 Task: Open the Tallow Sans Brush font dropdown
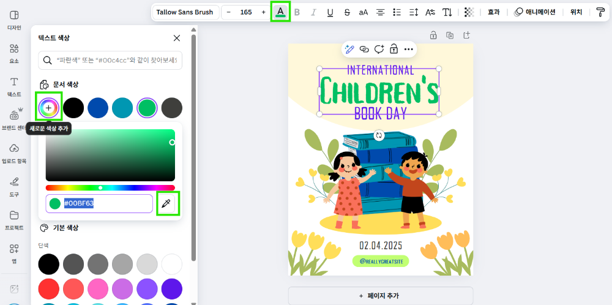click(x=185, y=12)
